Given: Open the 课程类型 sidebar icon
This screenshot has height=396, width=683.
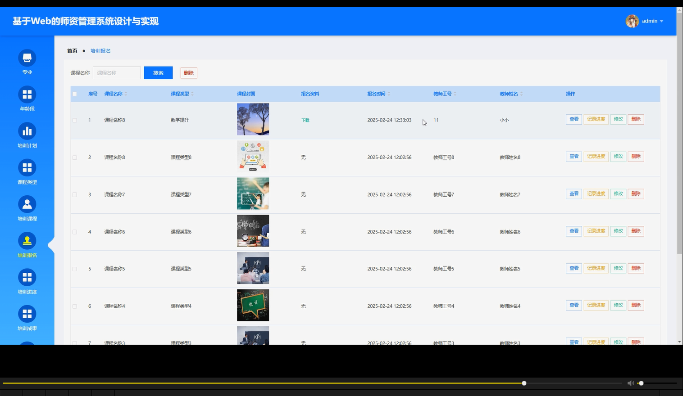Looking at the screenshot, I should (27, 168).
